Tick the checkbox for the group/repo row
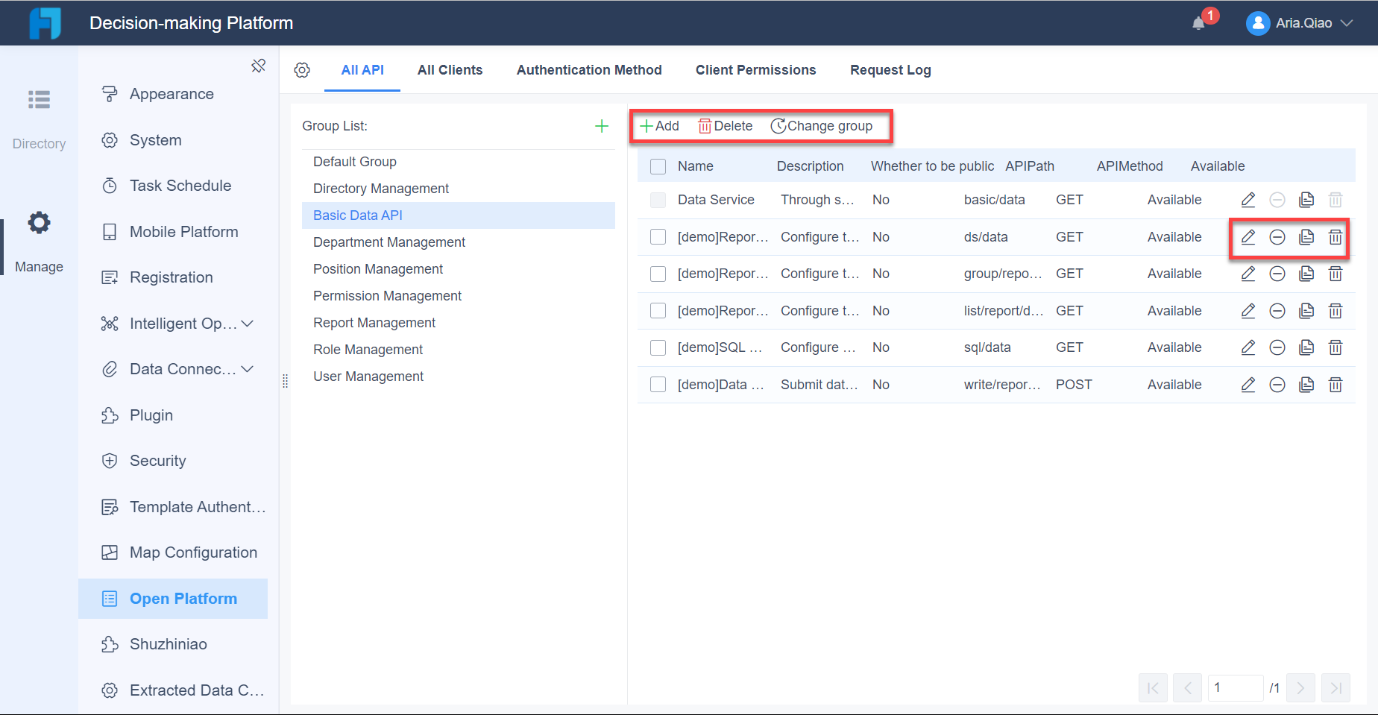This screenshot has height=715, width=1378. pos(658,274)
